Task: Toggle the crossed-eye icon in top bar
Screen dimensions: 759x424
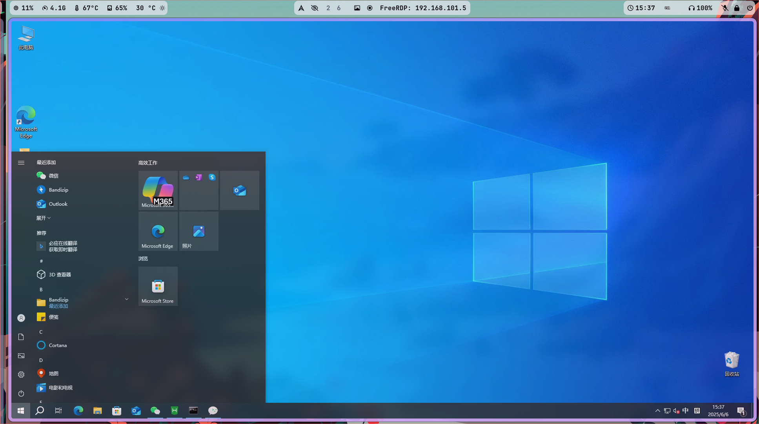Action: click(315, 8)
